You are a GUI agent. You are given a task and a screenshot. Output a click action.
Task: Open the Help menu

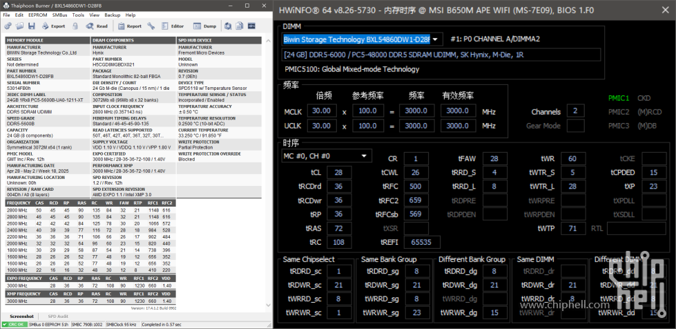click(131, 15)
